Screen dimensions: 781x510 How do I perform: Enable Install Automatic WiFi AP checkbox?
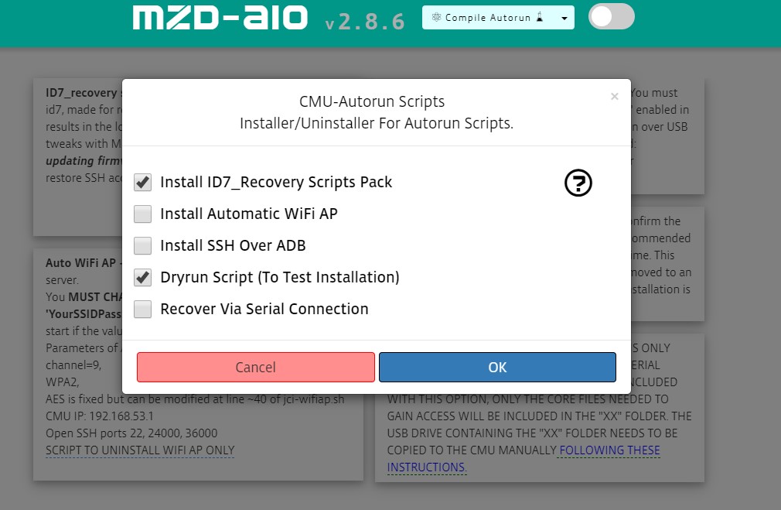142,214
